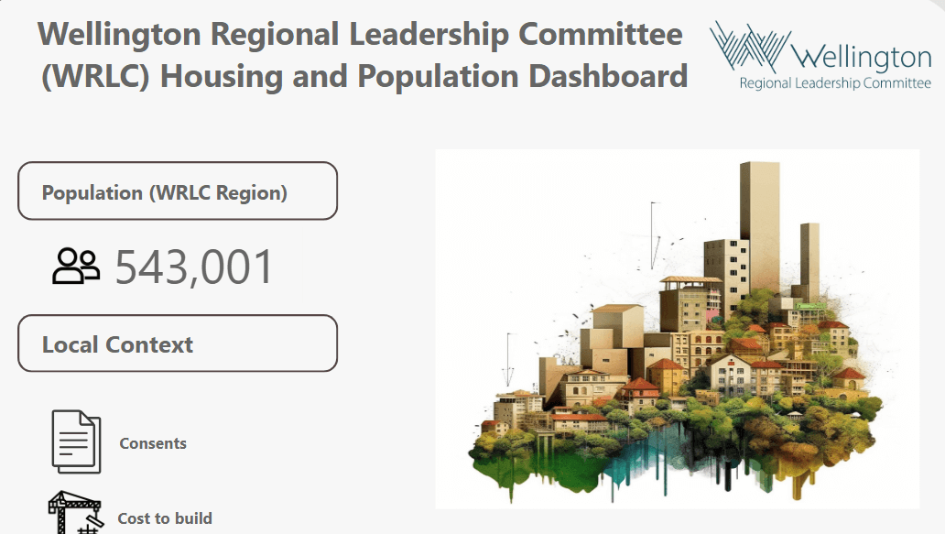Viewport: 945px width, 534px height.
Task: Click the 'Housing and Population Dashboard' title line
Action: [364, 75]
